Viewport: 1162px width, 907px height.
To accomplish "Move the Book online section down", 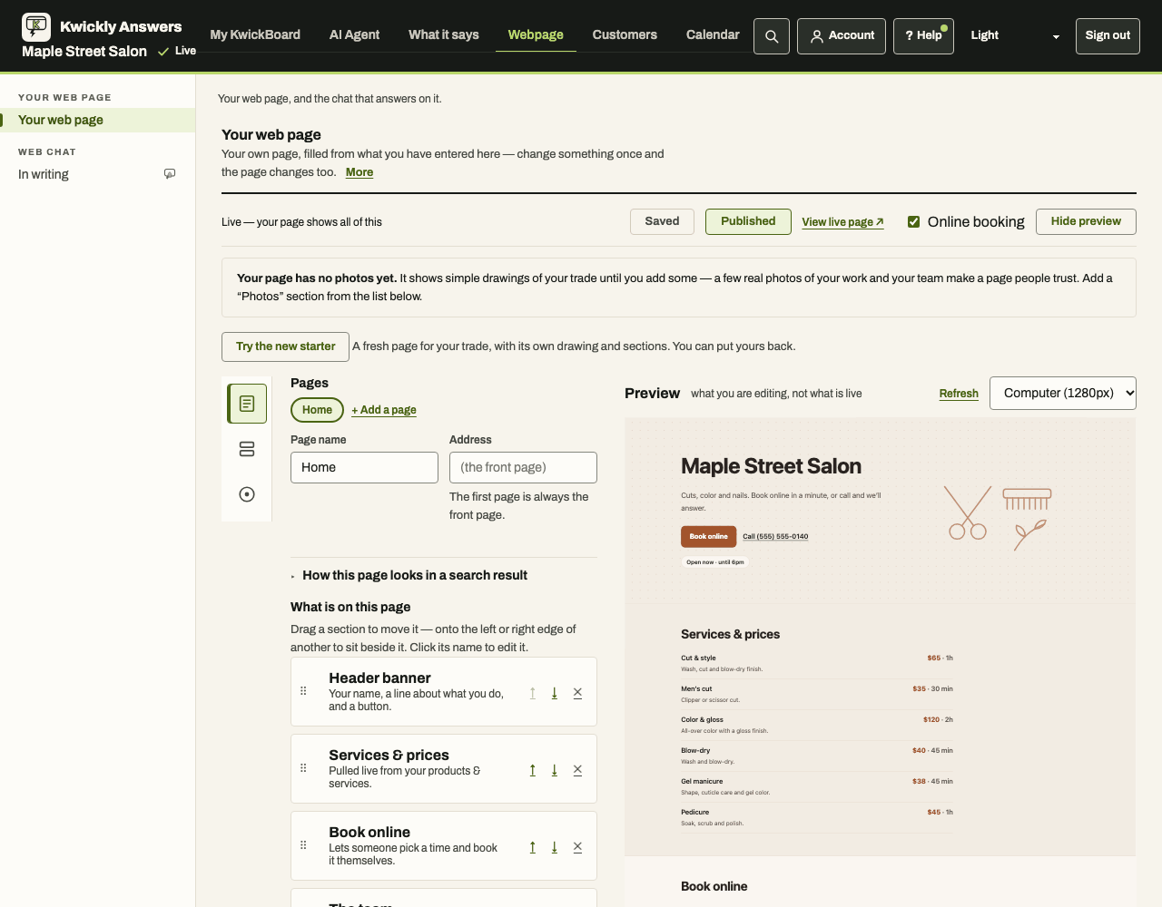I will point(555,847).
